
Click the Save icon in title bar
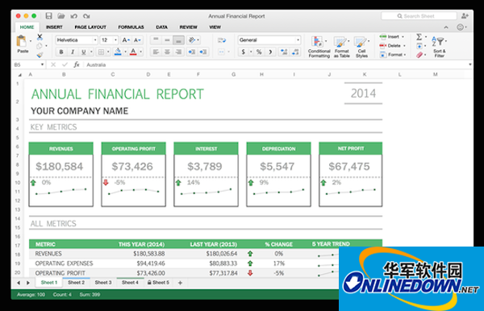[48, 16]
